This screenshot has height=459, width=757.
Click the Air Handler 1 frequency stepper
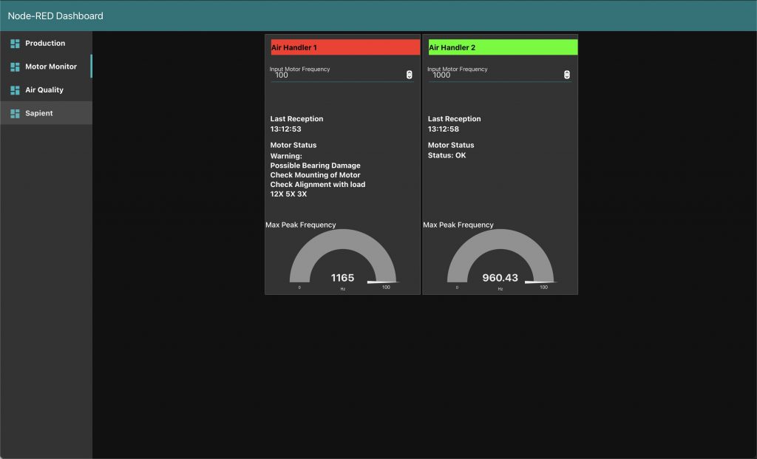409,75
